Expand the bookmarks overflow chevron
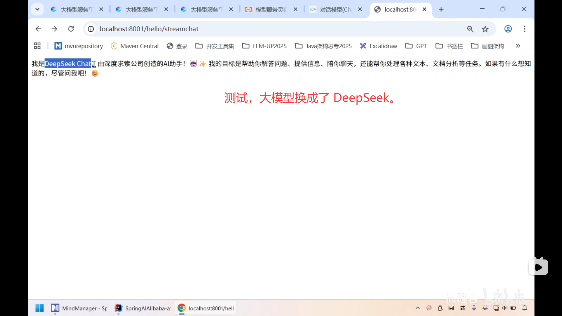This screenshot has width=562, height=316. 518,46
